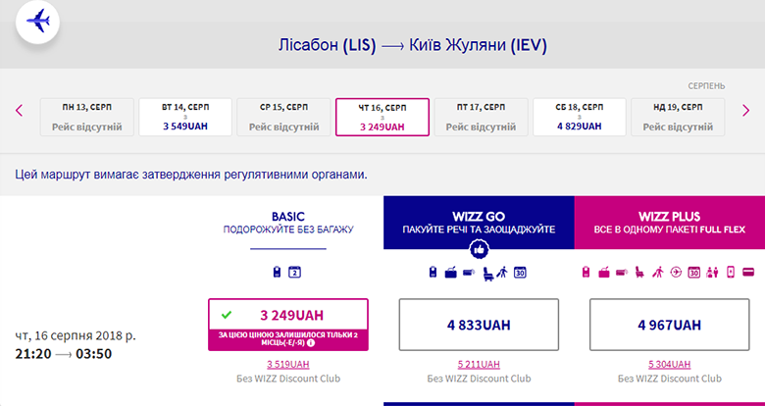Click WIZZ PLUS calendar 30 icon
The width and height of the screenshot is (765, 406).
[693, 272]
